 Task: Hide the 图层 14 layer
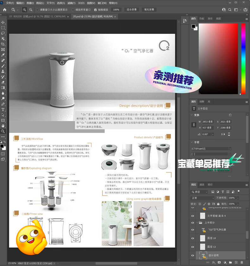(193, 238)
